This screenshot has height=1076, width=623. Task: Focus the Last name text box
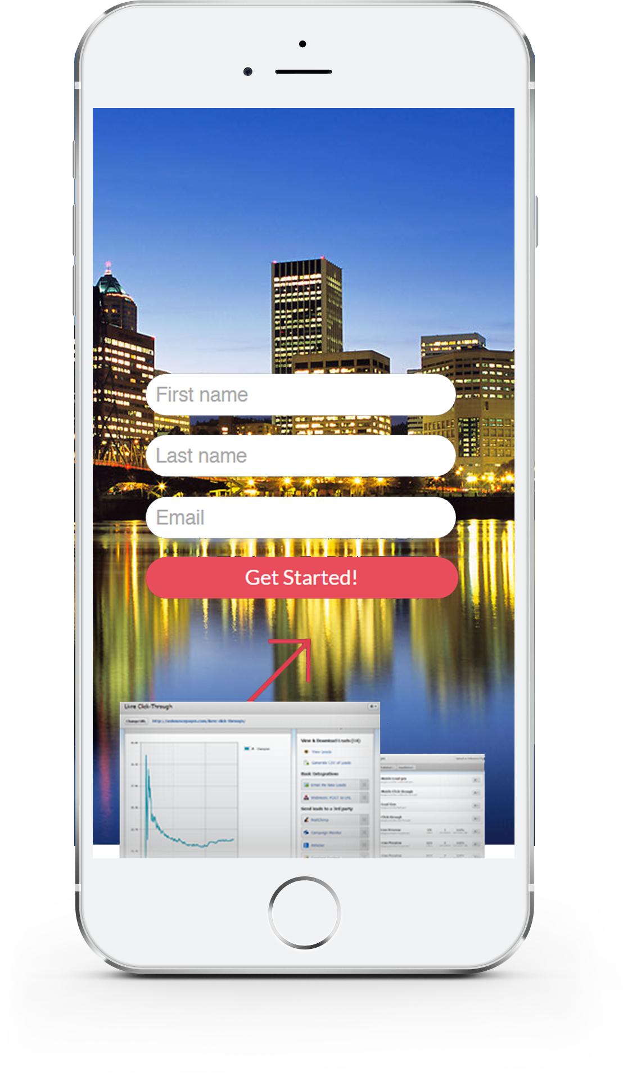pos(300,456)
